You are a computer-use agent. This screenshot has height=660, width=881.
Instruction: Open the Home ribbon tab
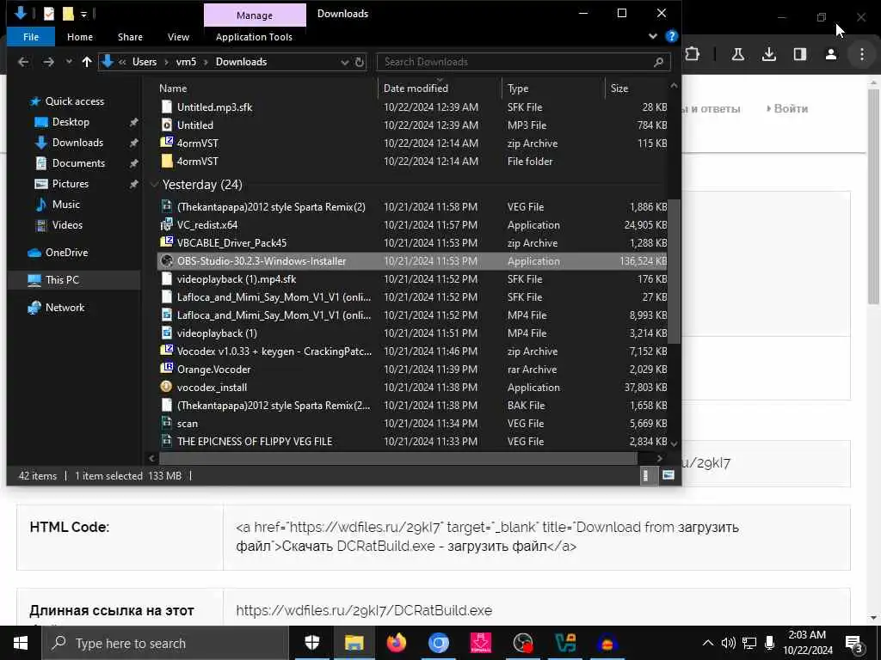(80, 36)
